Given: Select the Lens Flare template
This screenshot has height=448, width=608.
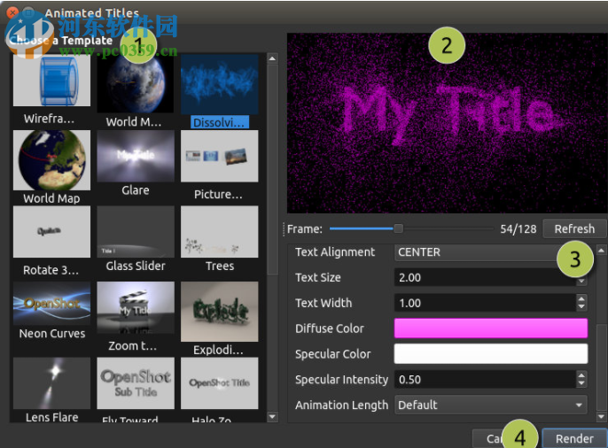Looking at the screenshot, I should coord(51,383).
